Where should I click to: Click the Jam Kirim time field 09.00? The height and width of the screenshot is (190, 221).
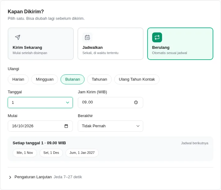(111, 103)
